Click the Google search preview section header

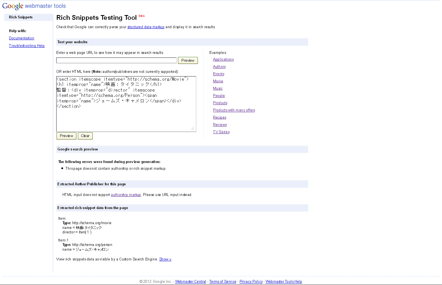click(x=182, y=149)
